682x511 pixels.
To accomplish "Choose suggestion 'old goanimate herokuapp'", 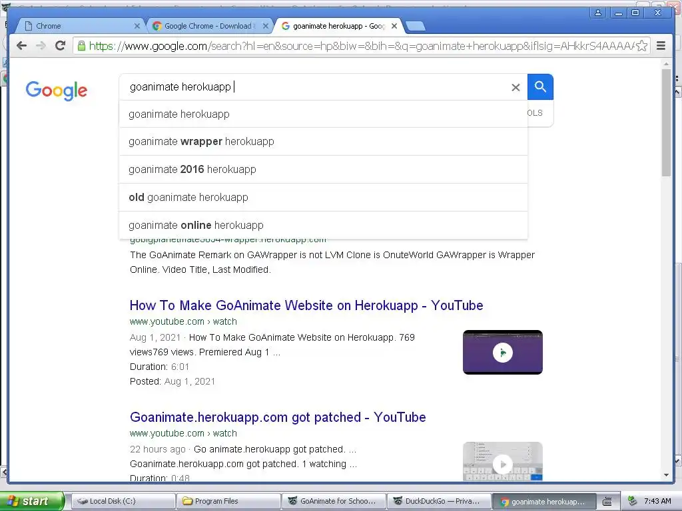I will [323, 197].
